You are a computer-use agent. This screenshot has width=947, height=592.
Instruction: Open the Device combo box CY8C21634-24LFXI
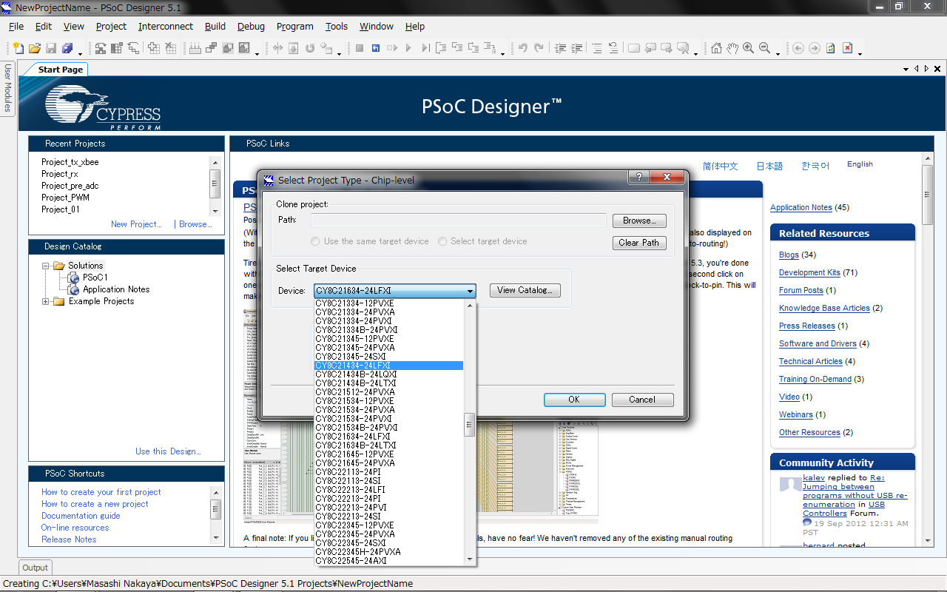coord(394,291)
